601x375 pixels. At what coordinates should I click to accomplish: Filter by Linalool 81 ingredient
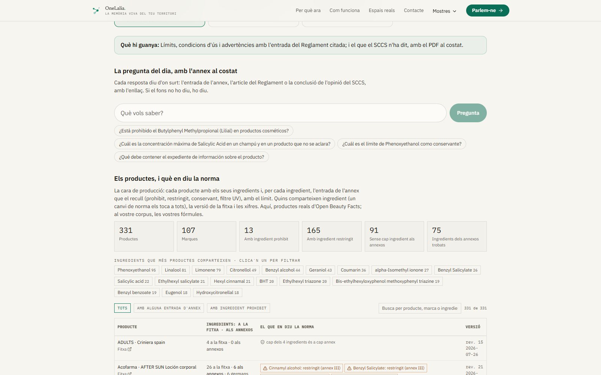pos(175,270)
